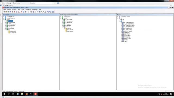Click the Copy icon next to Cut
The height and width of the screenshot is (98, 174).
tap(24, 12)
